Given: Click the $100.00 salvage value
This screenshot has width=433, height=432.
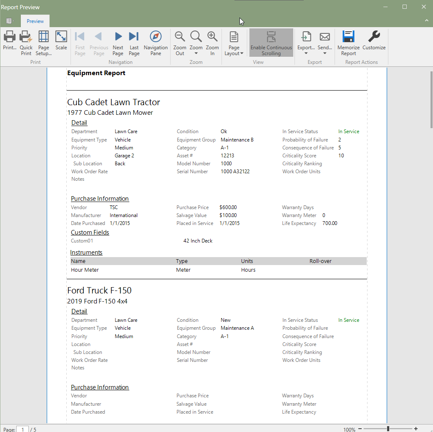Looking at the screenshot, I should click(x=228, y=215).
